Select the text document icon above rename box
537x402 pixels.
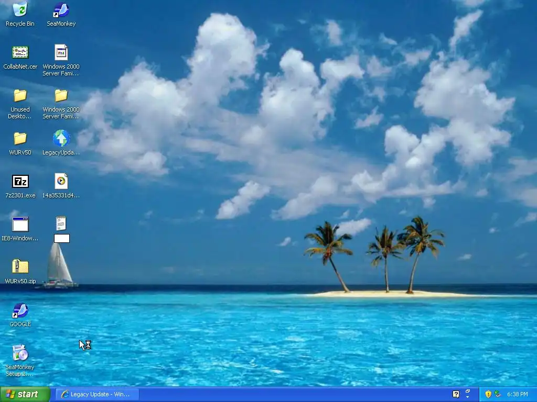tap(61, 224)
